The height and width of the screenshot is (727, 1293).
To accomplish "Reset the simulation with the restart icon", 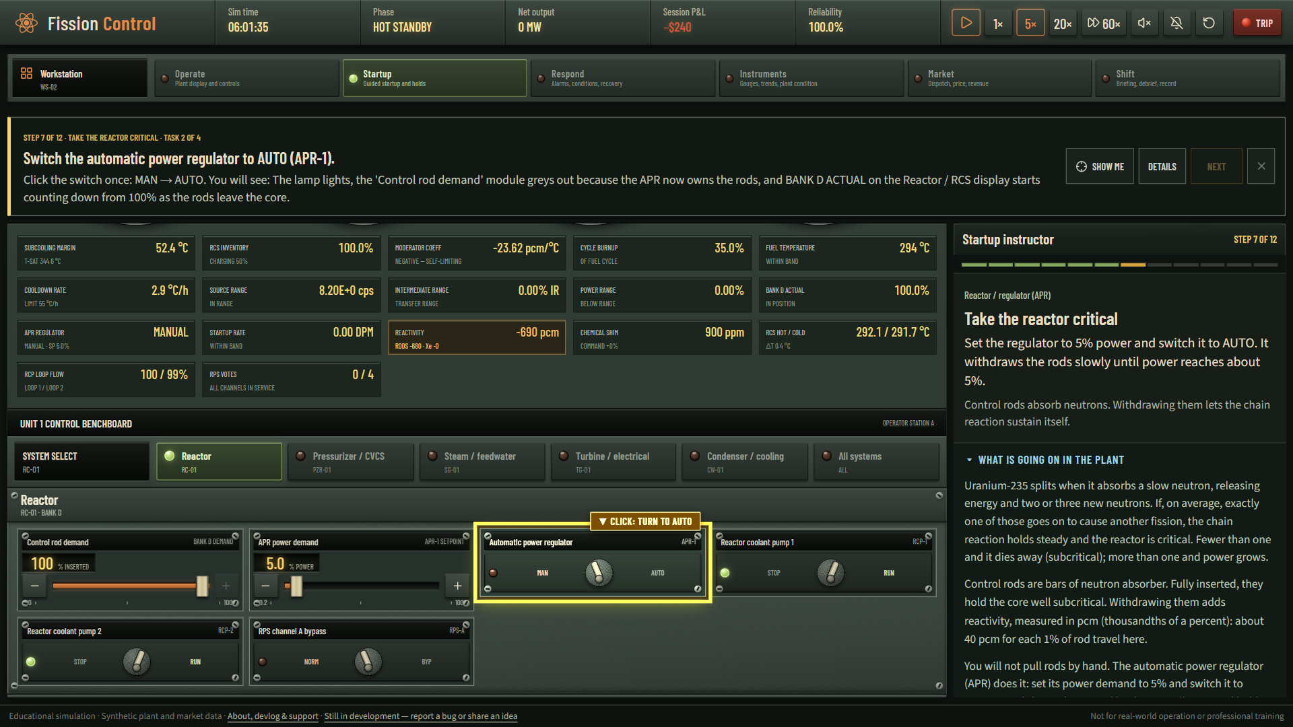I will click(1209, 23).
